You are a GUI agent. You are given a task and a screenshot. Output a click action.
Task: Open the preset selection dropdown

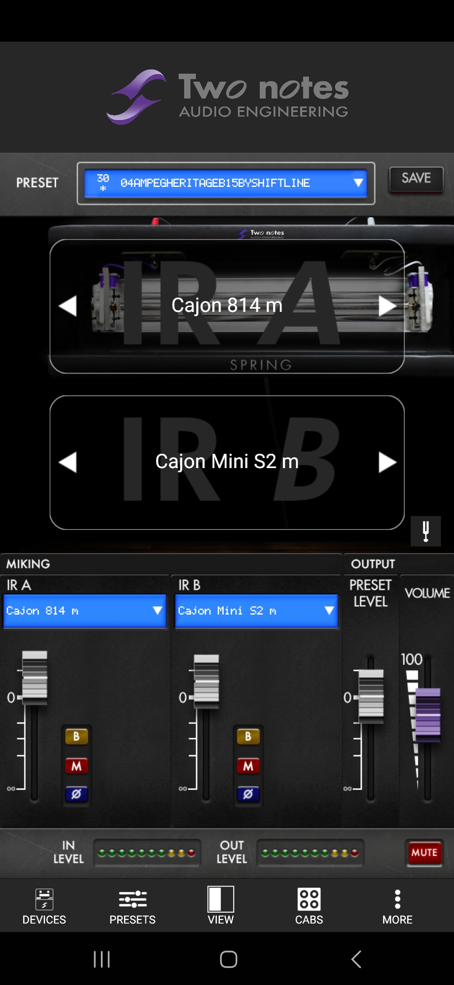[226, 183]
